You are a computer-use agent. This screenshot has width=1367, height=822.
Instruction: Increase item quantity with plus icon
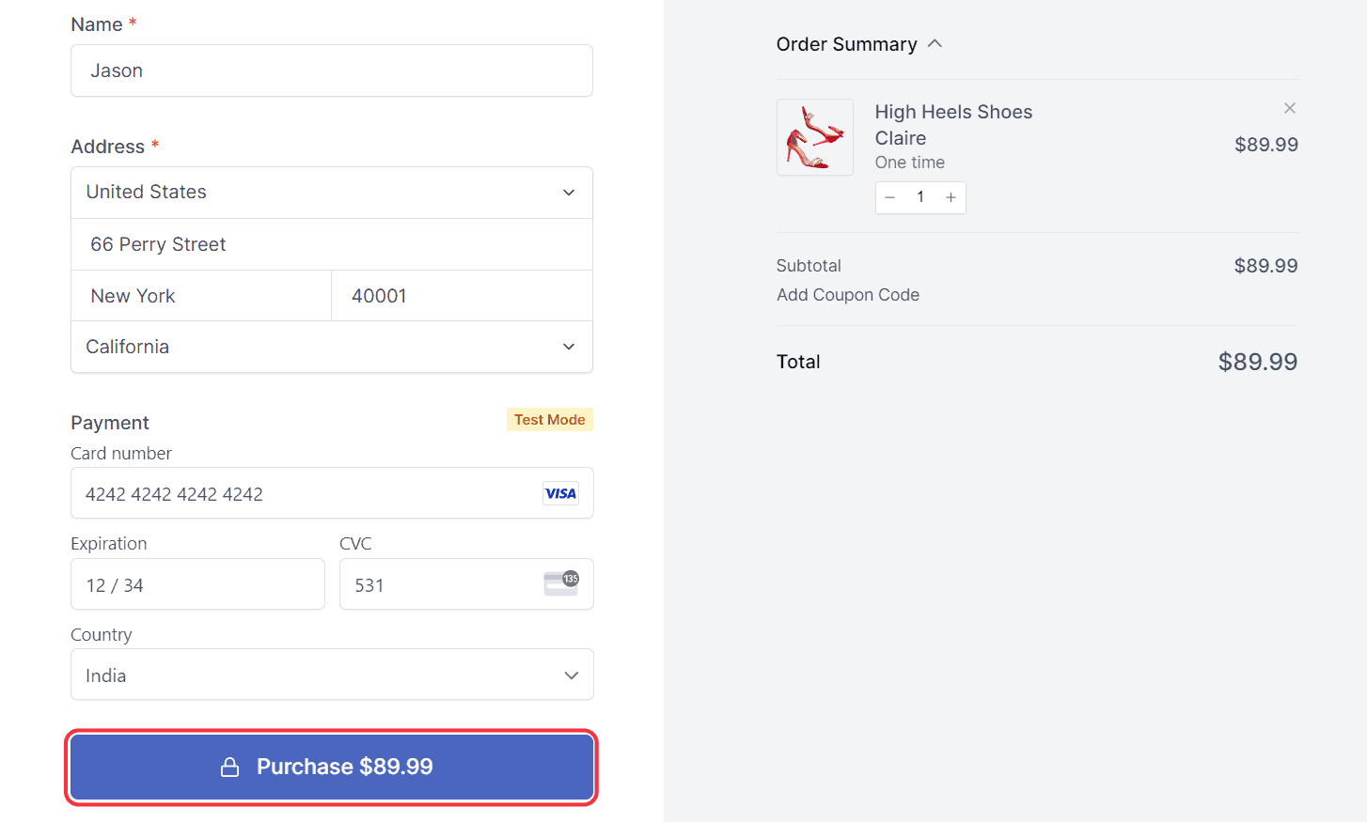tap(951, 197)
